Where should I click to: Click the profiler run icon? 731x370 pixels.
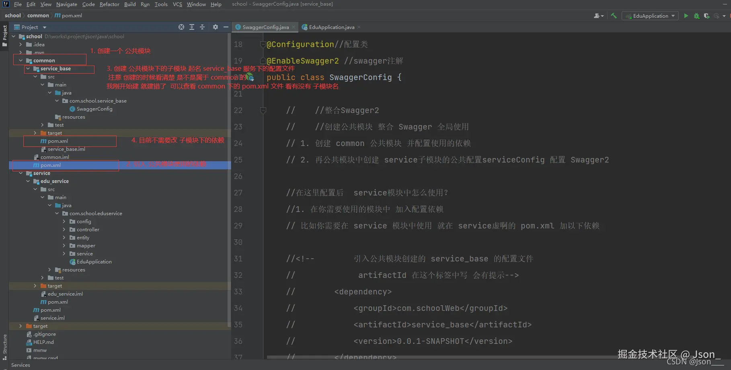tap(716, 16)
